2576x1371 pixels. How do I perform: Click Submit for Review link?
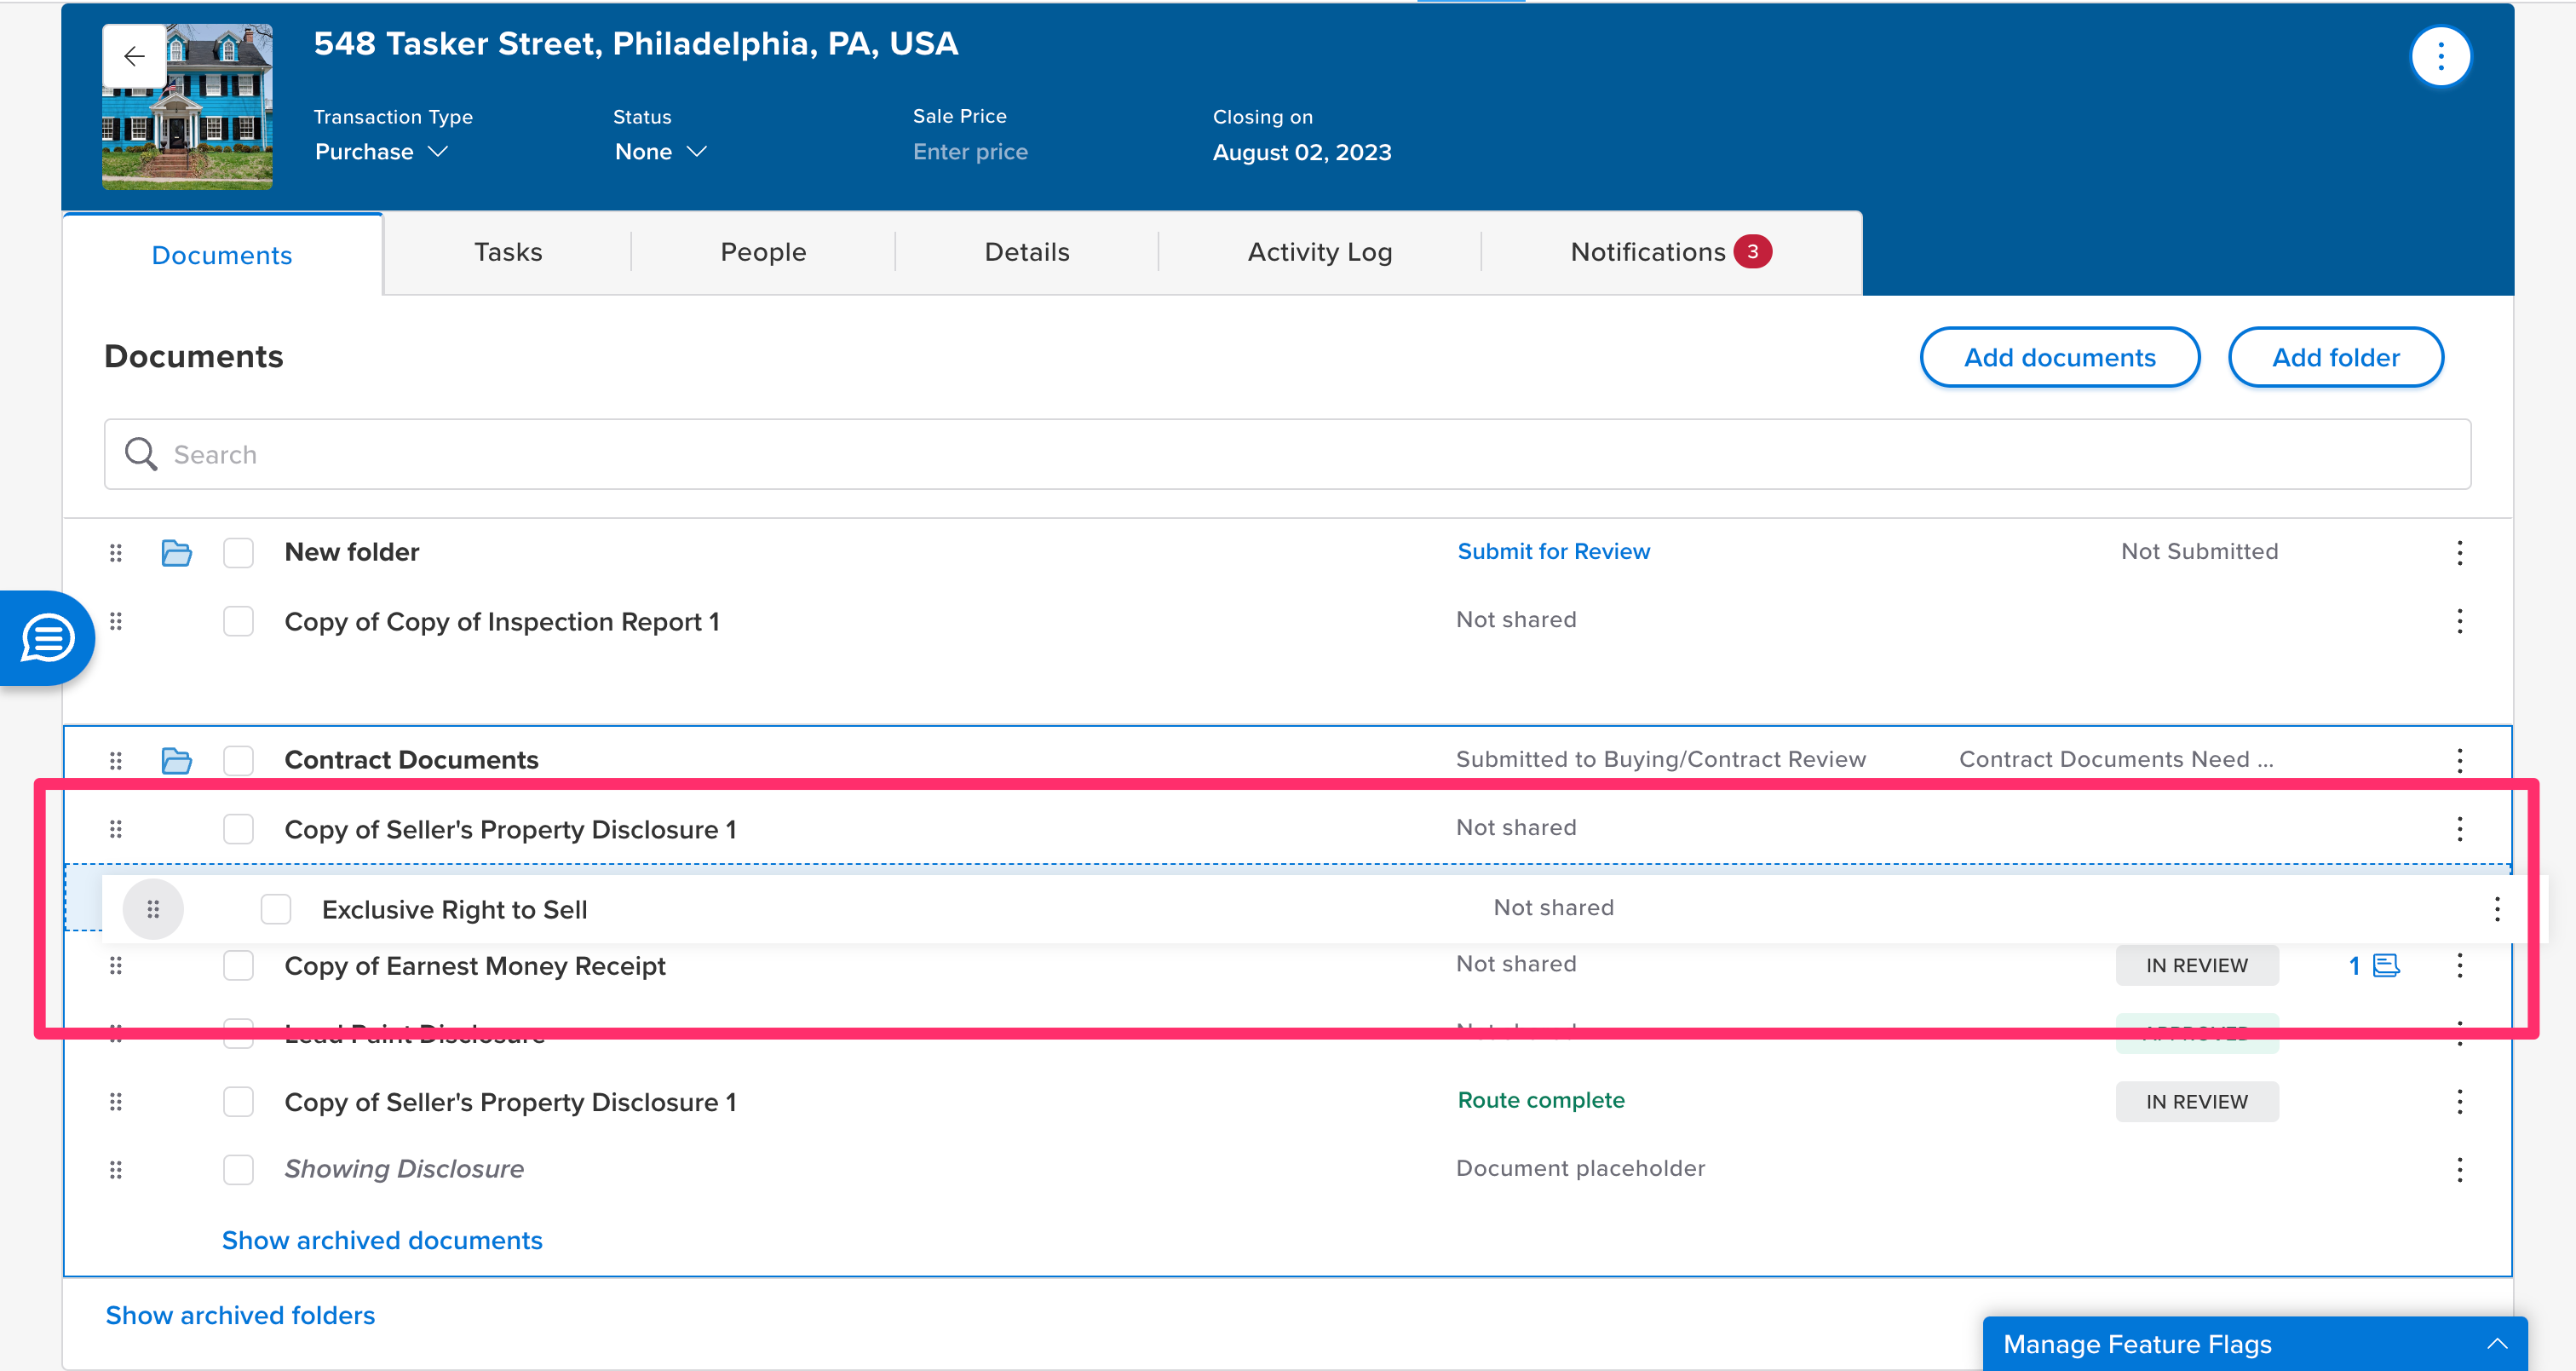[1553, 551]
